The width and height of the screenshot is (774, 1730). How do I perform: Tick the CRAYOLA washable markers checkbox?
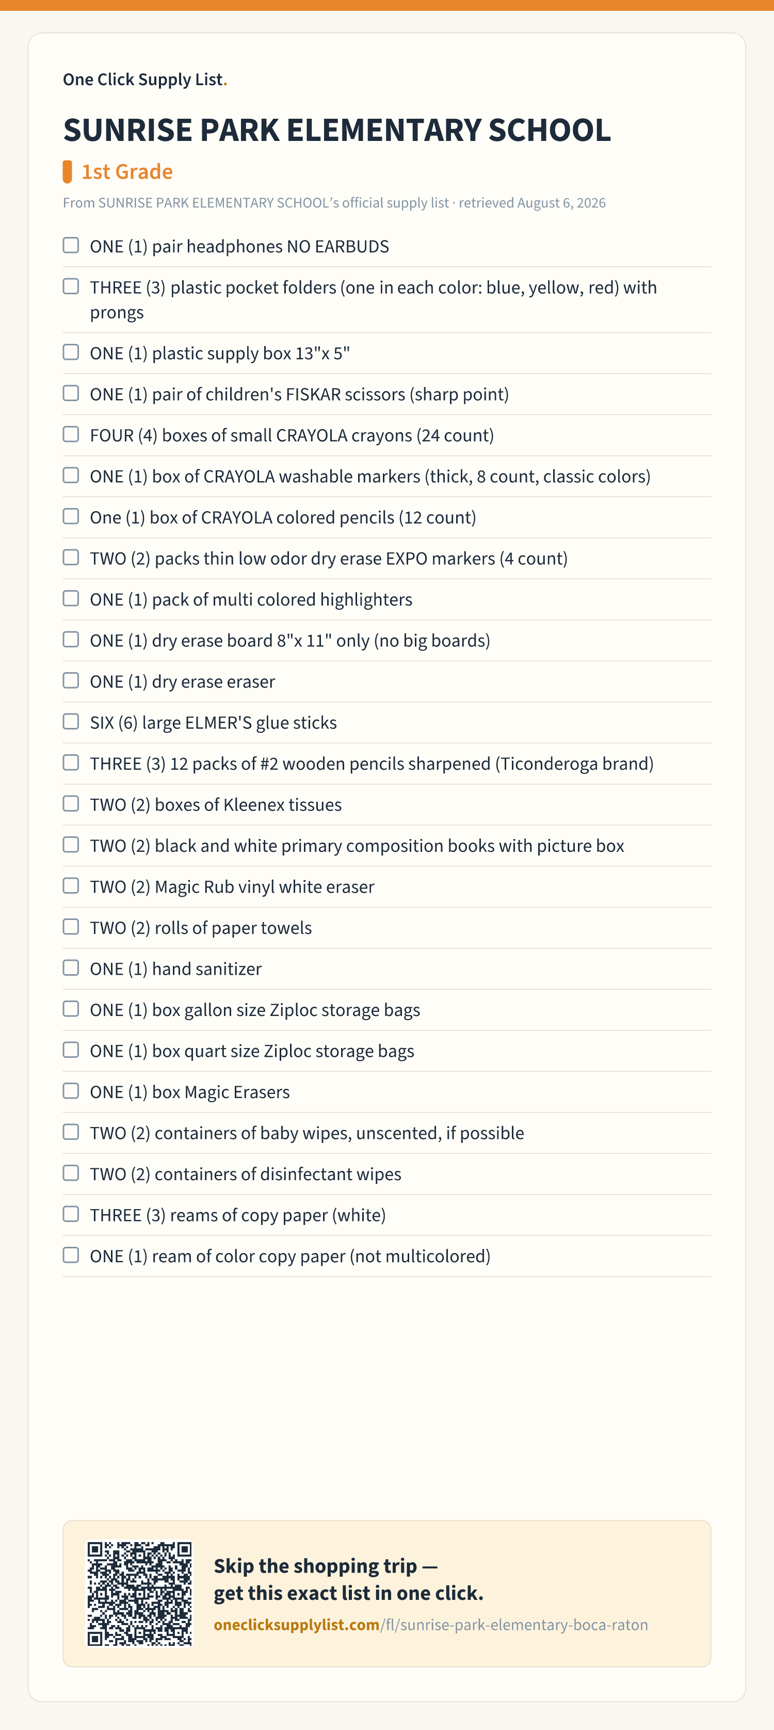pos(71,475)
